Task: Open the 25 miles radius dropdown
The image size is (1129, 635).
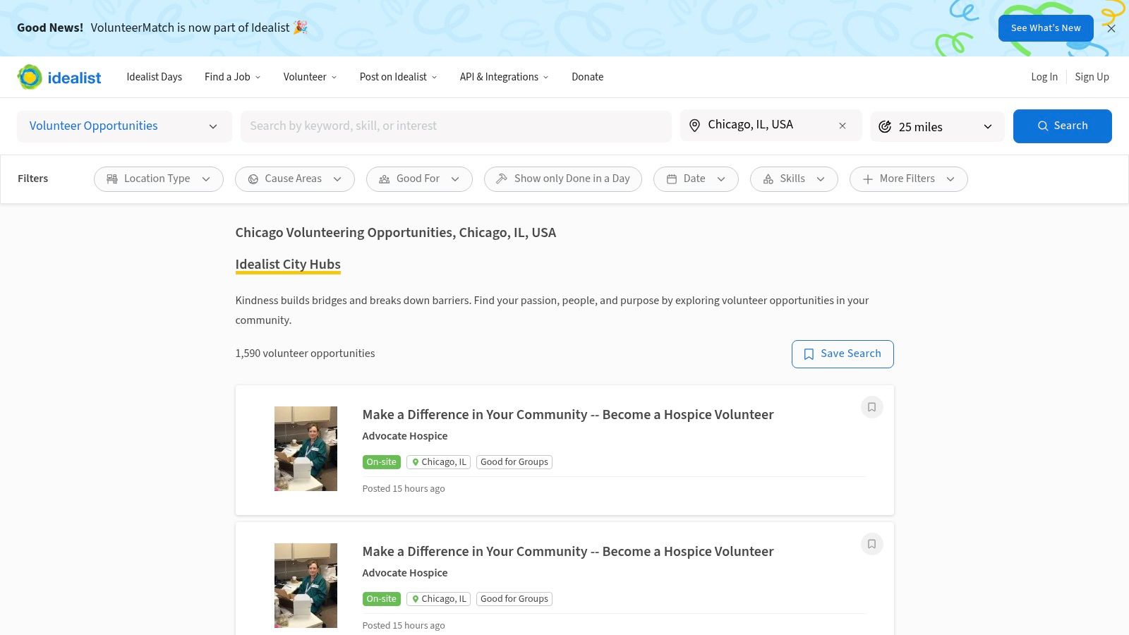Action: pos(937,127)
